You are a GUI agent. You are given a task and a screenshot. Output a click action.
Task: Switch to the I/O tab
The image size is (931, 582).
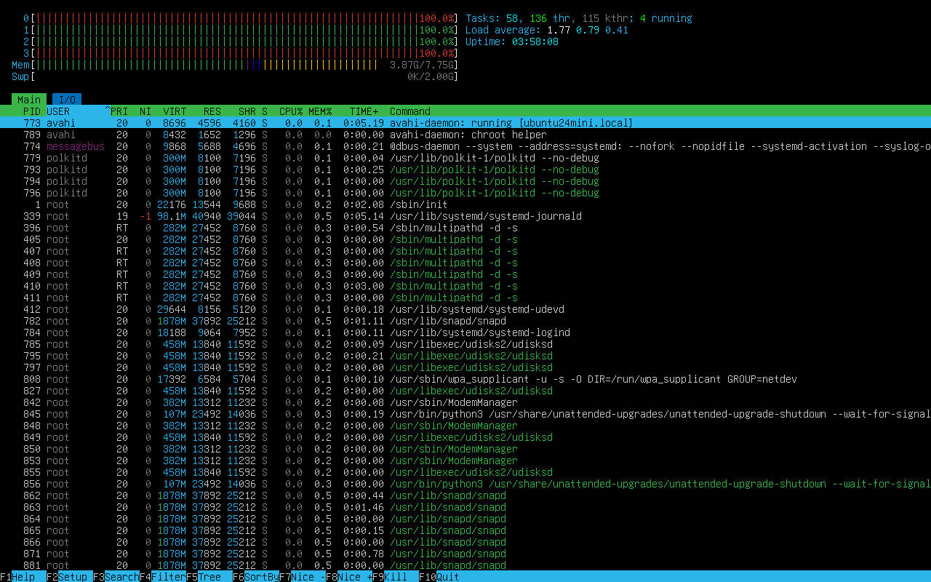coord(67,100)
